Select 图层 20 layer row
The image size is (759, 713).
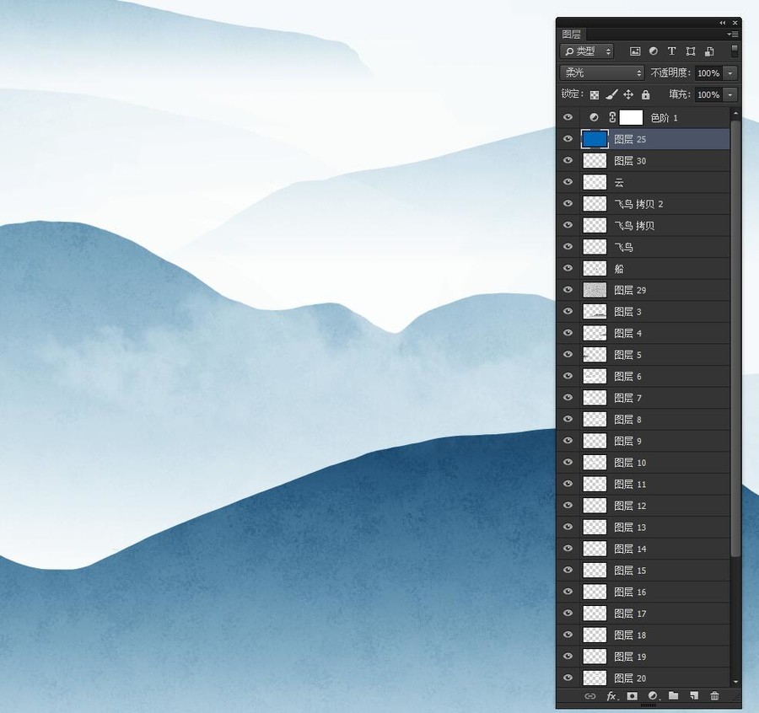click(643, 678)
